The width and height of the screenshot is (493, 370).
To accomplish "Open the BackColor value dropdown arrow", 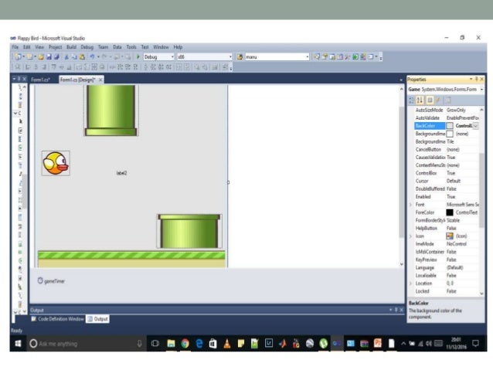I will coord(476,126).
